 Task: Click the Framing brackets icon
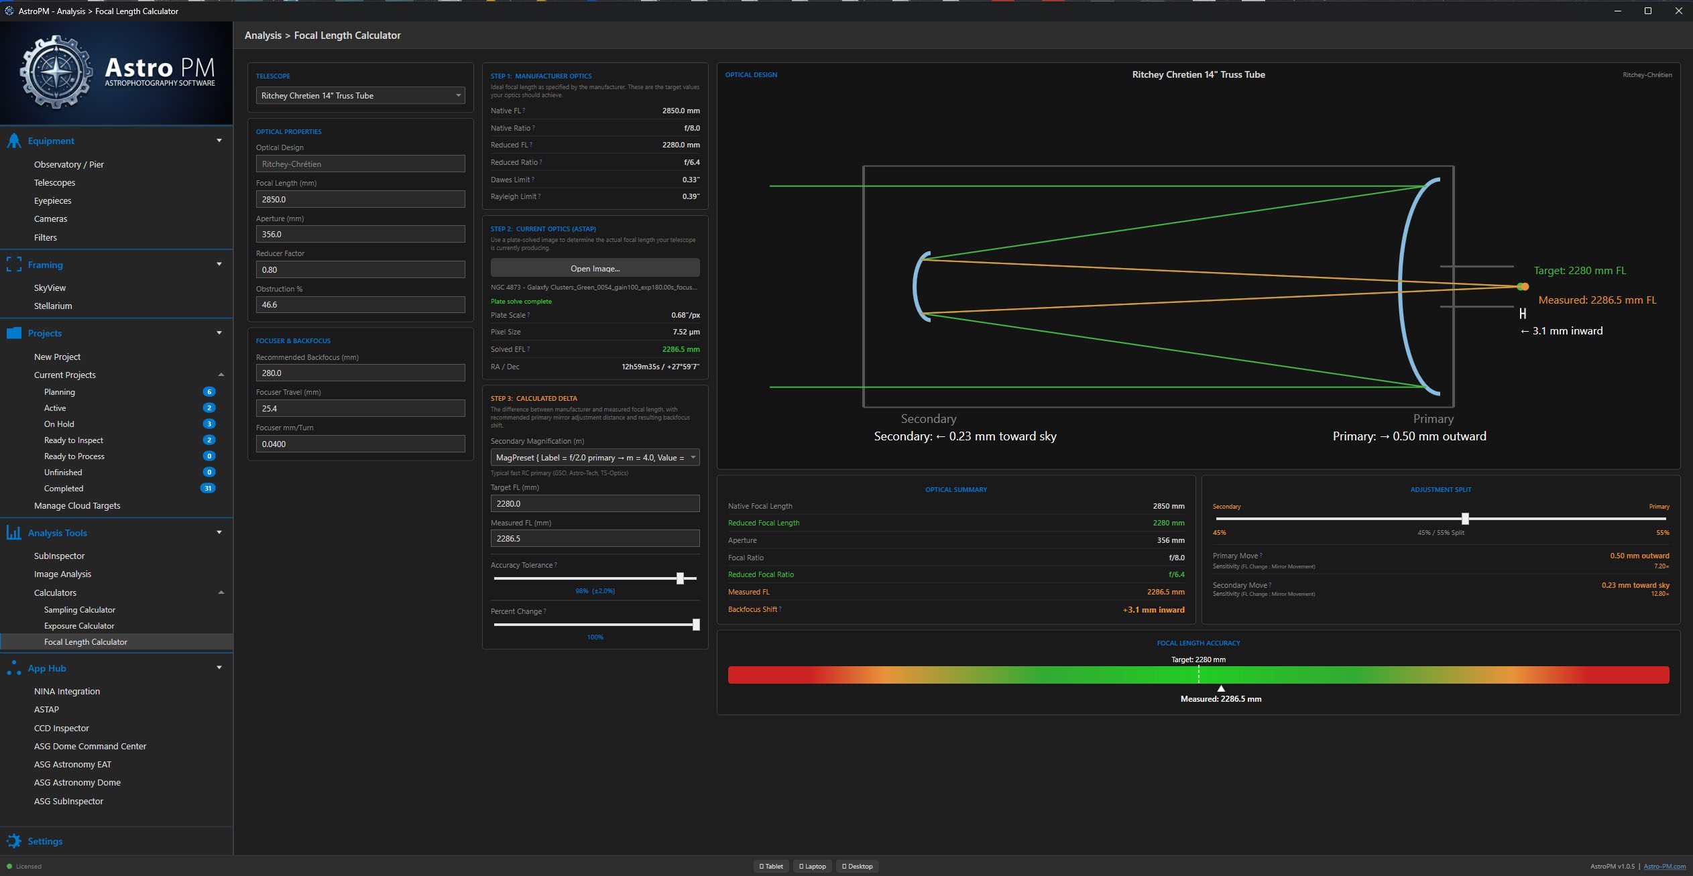click(x=14, y=265)
